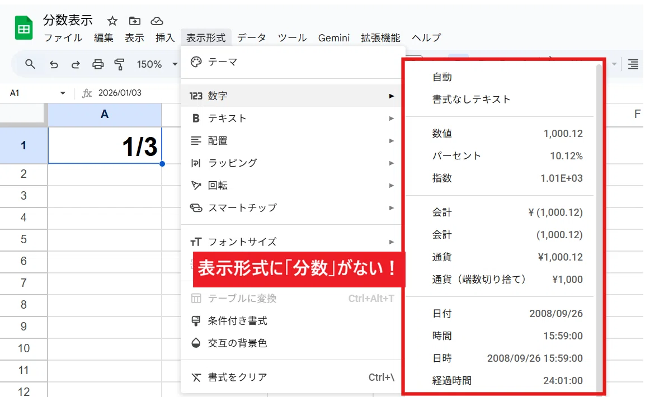Choose 経過時間 24:01:00 format
Image resolution: width=645 pixels, height=397 pixels.
click(x=500, y=381)
